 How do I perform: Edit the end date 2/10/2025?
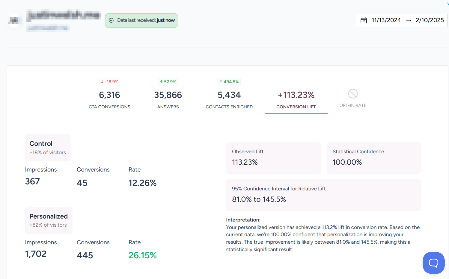(430, 20)
